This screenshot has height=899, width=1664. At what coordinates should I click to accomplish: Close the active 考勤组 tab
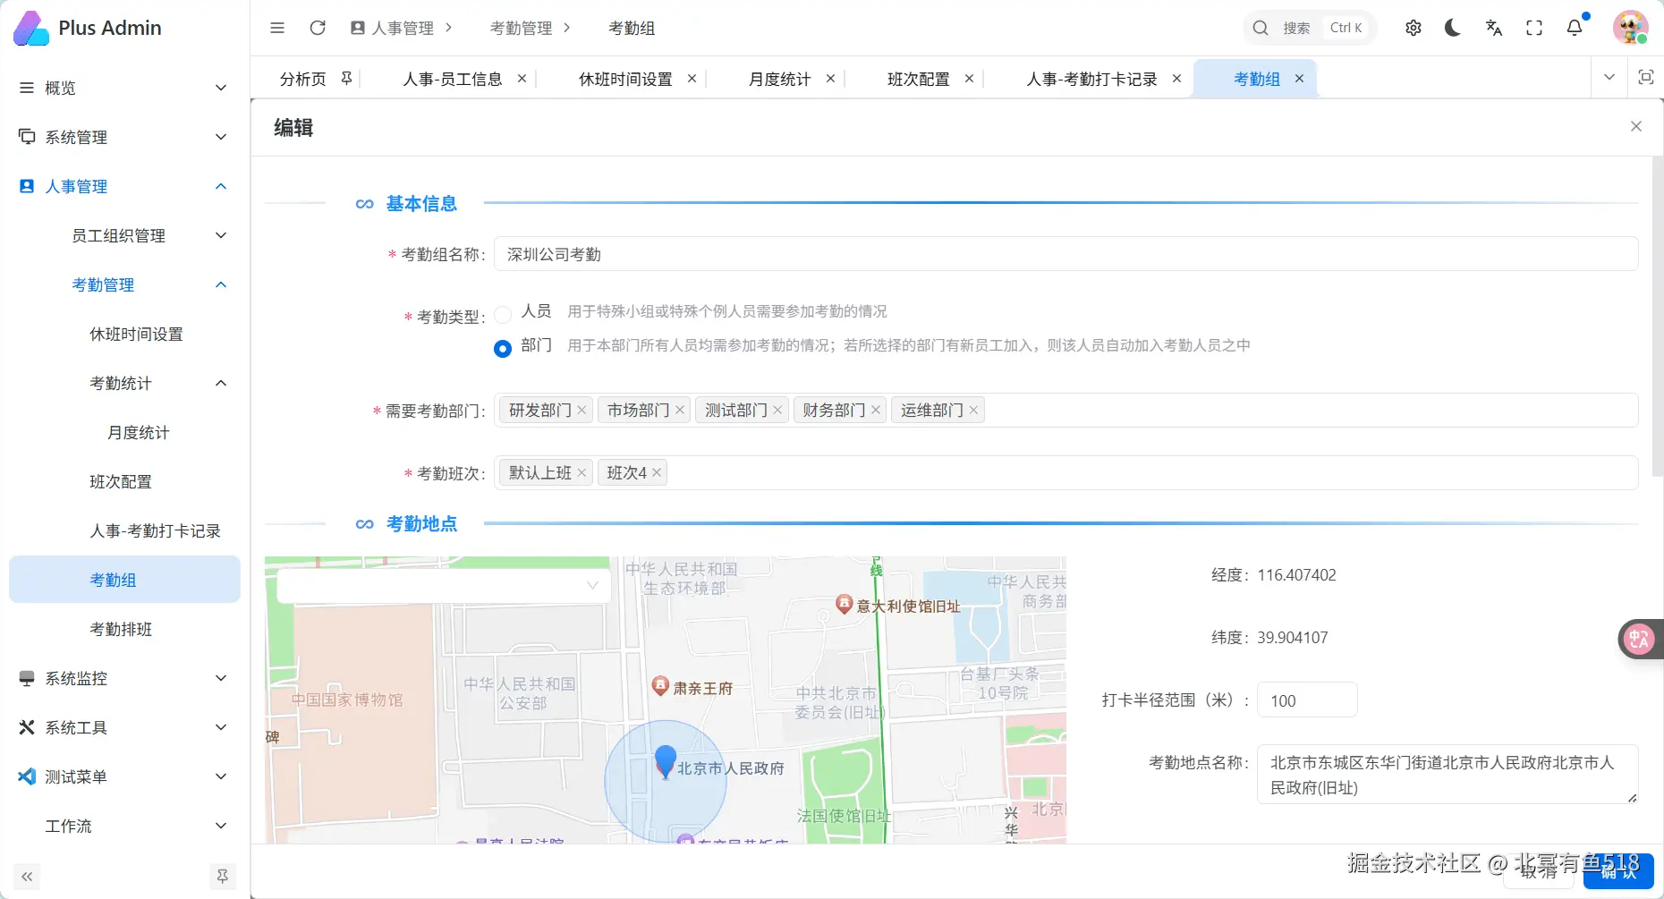pyautogui.click(x=1300, y=79)
